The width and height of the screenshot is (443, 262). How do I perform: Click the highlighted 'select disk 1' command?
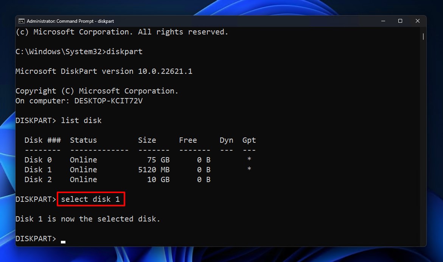[x=90, y=199]
